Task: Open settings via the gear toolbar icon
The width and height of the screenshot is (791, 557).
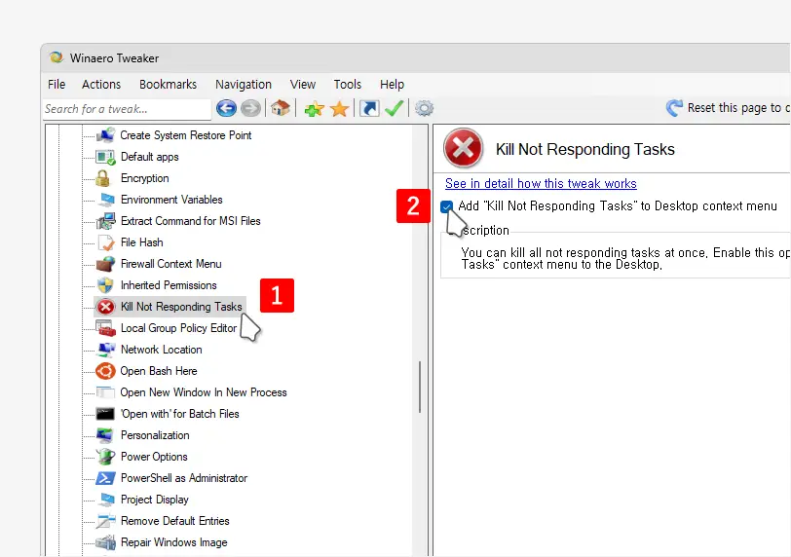Action: pyautogui.click(x=424, y=109)
